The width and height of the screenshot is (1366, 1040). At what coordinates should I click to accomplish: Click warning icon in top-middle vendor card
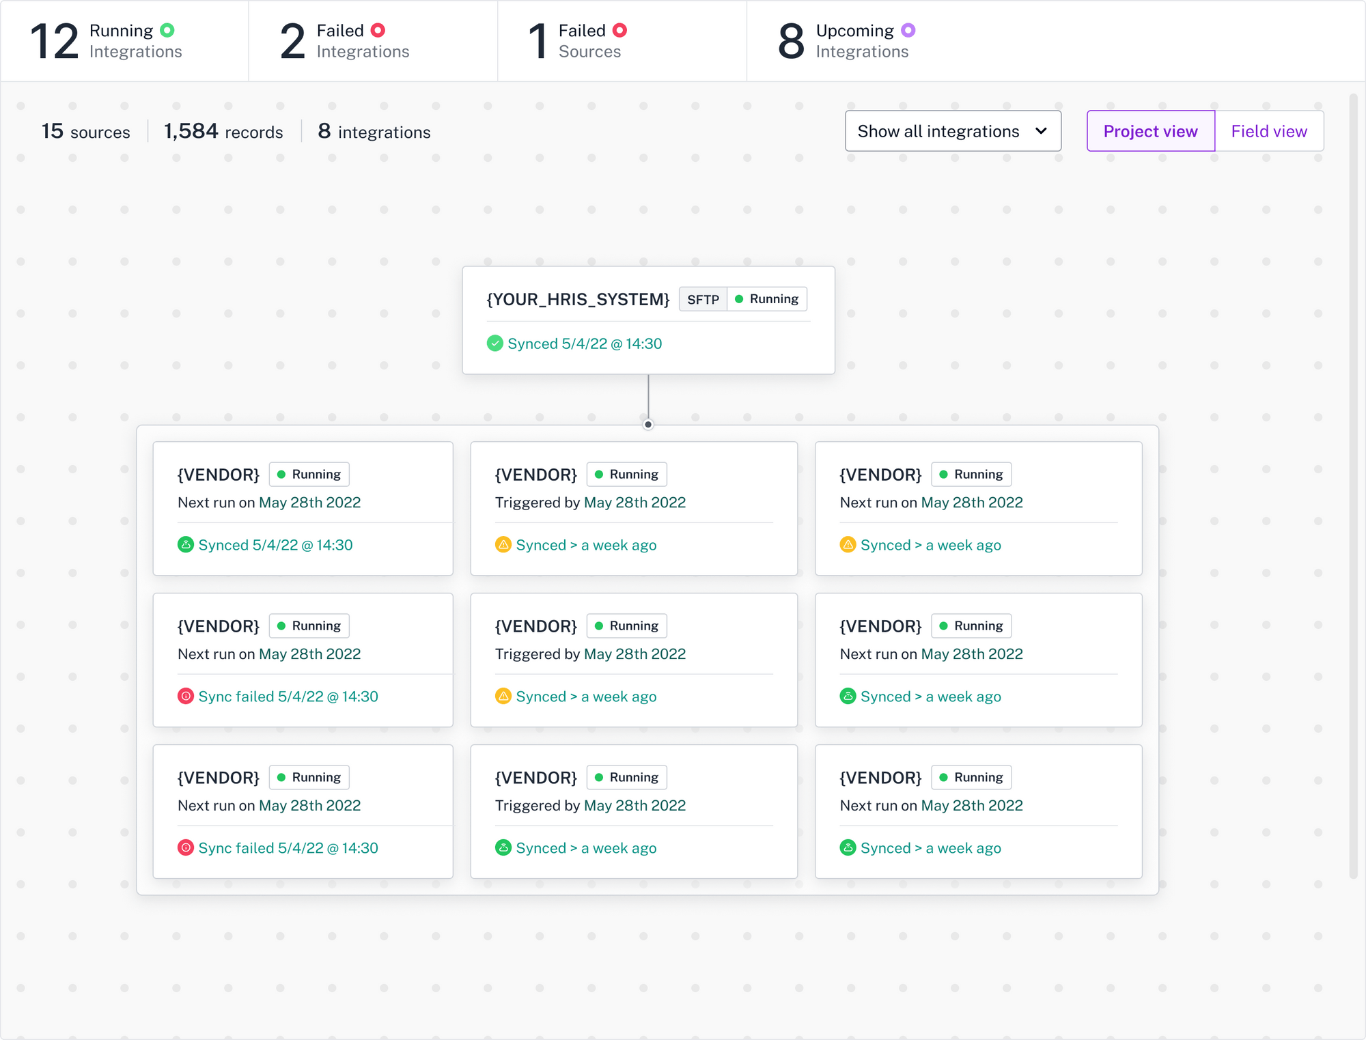point(503,544)
